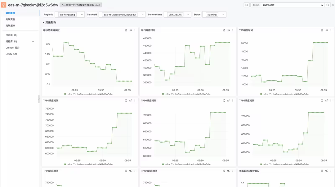Image resolution: width=335 pixels, height=187 pixels.
Task: Switch to 关联实例 in the sidebar
Action: point(10,19)
